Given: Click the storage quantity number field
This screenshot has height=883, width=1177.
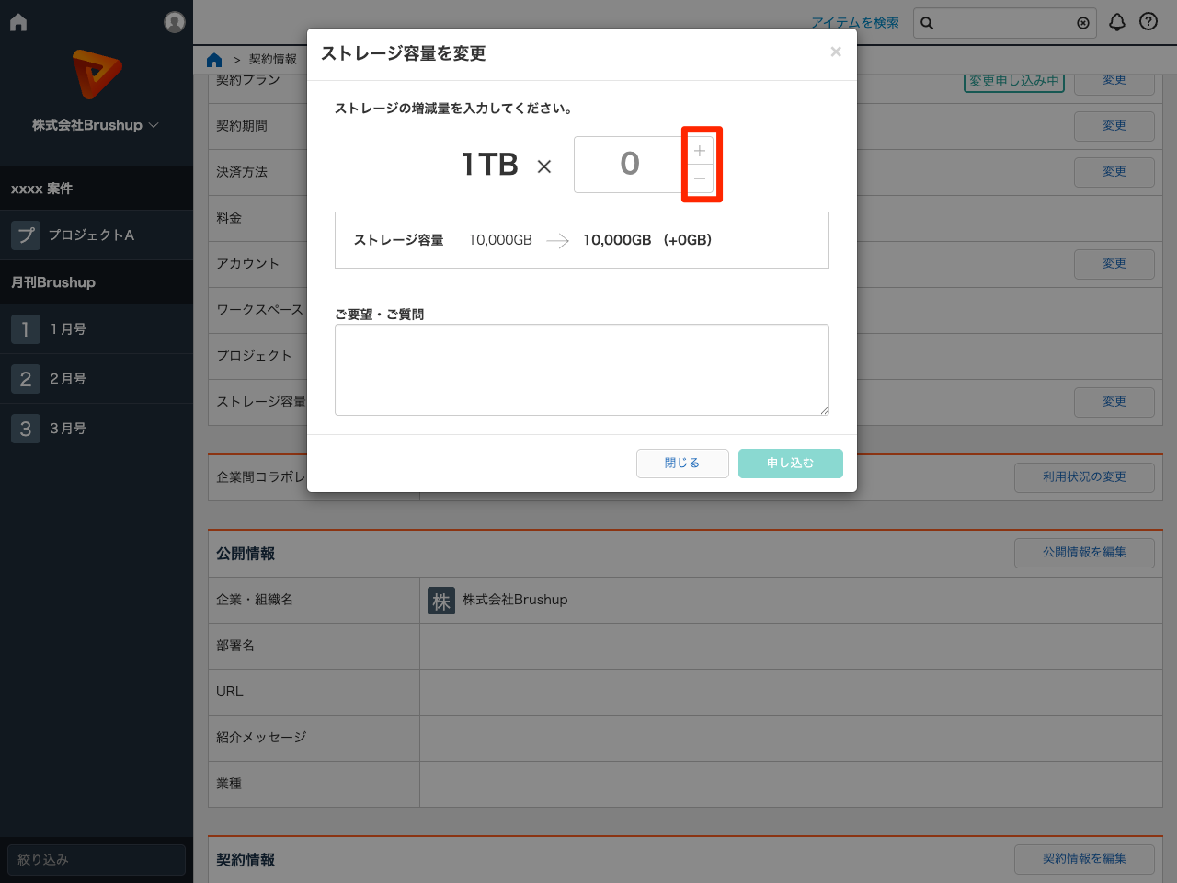Looking at the screenshot, I should click(x=630, y=165).
